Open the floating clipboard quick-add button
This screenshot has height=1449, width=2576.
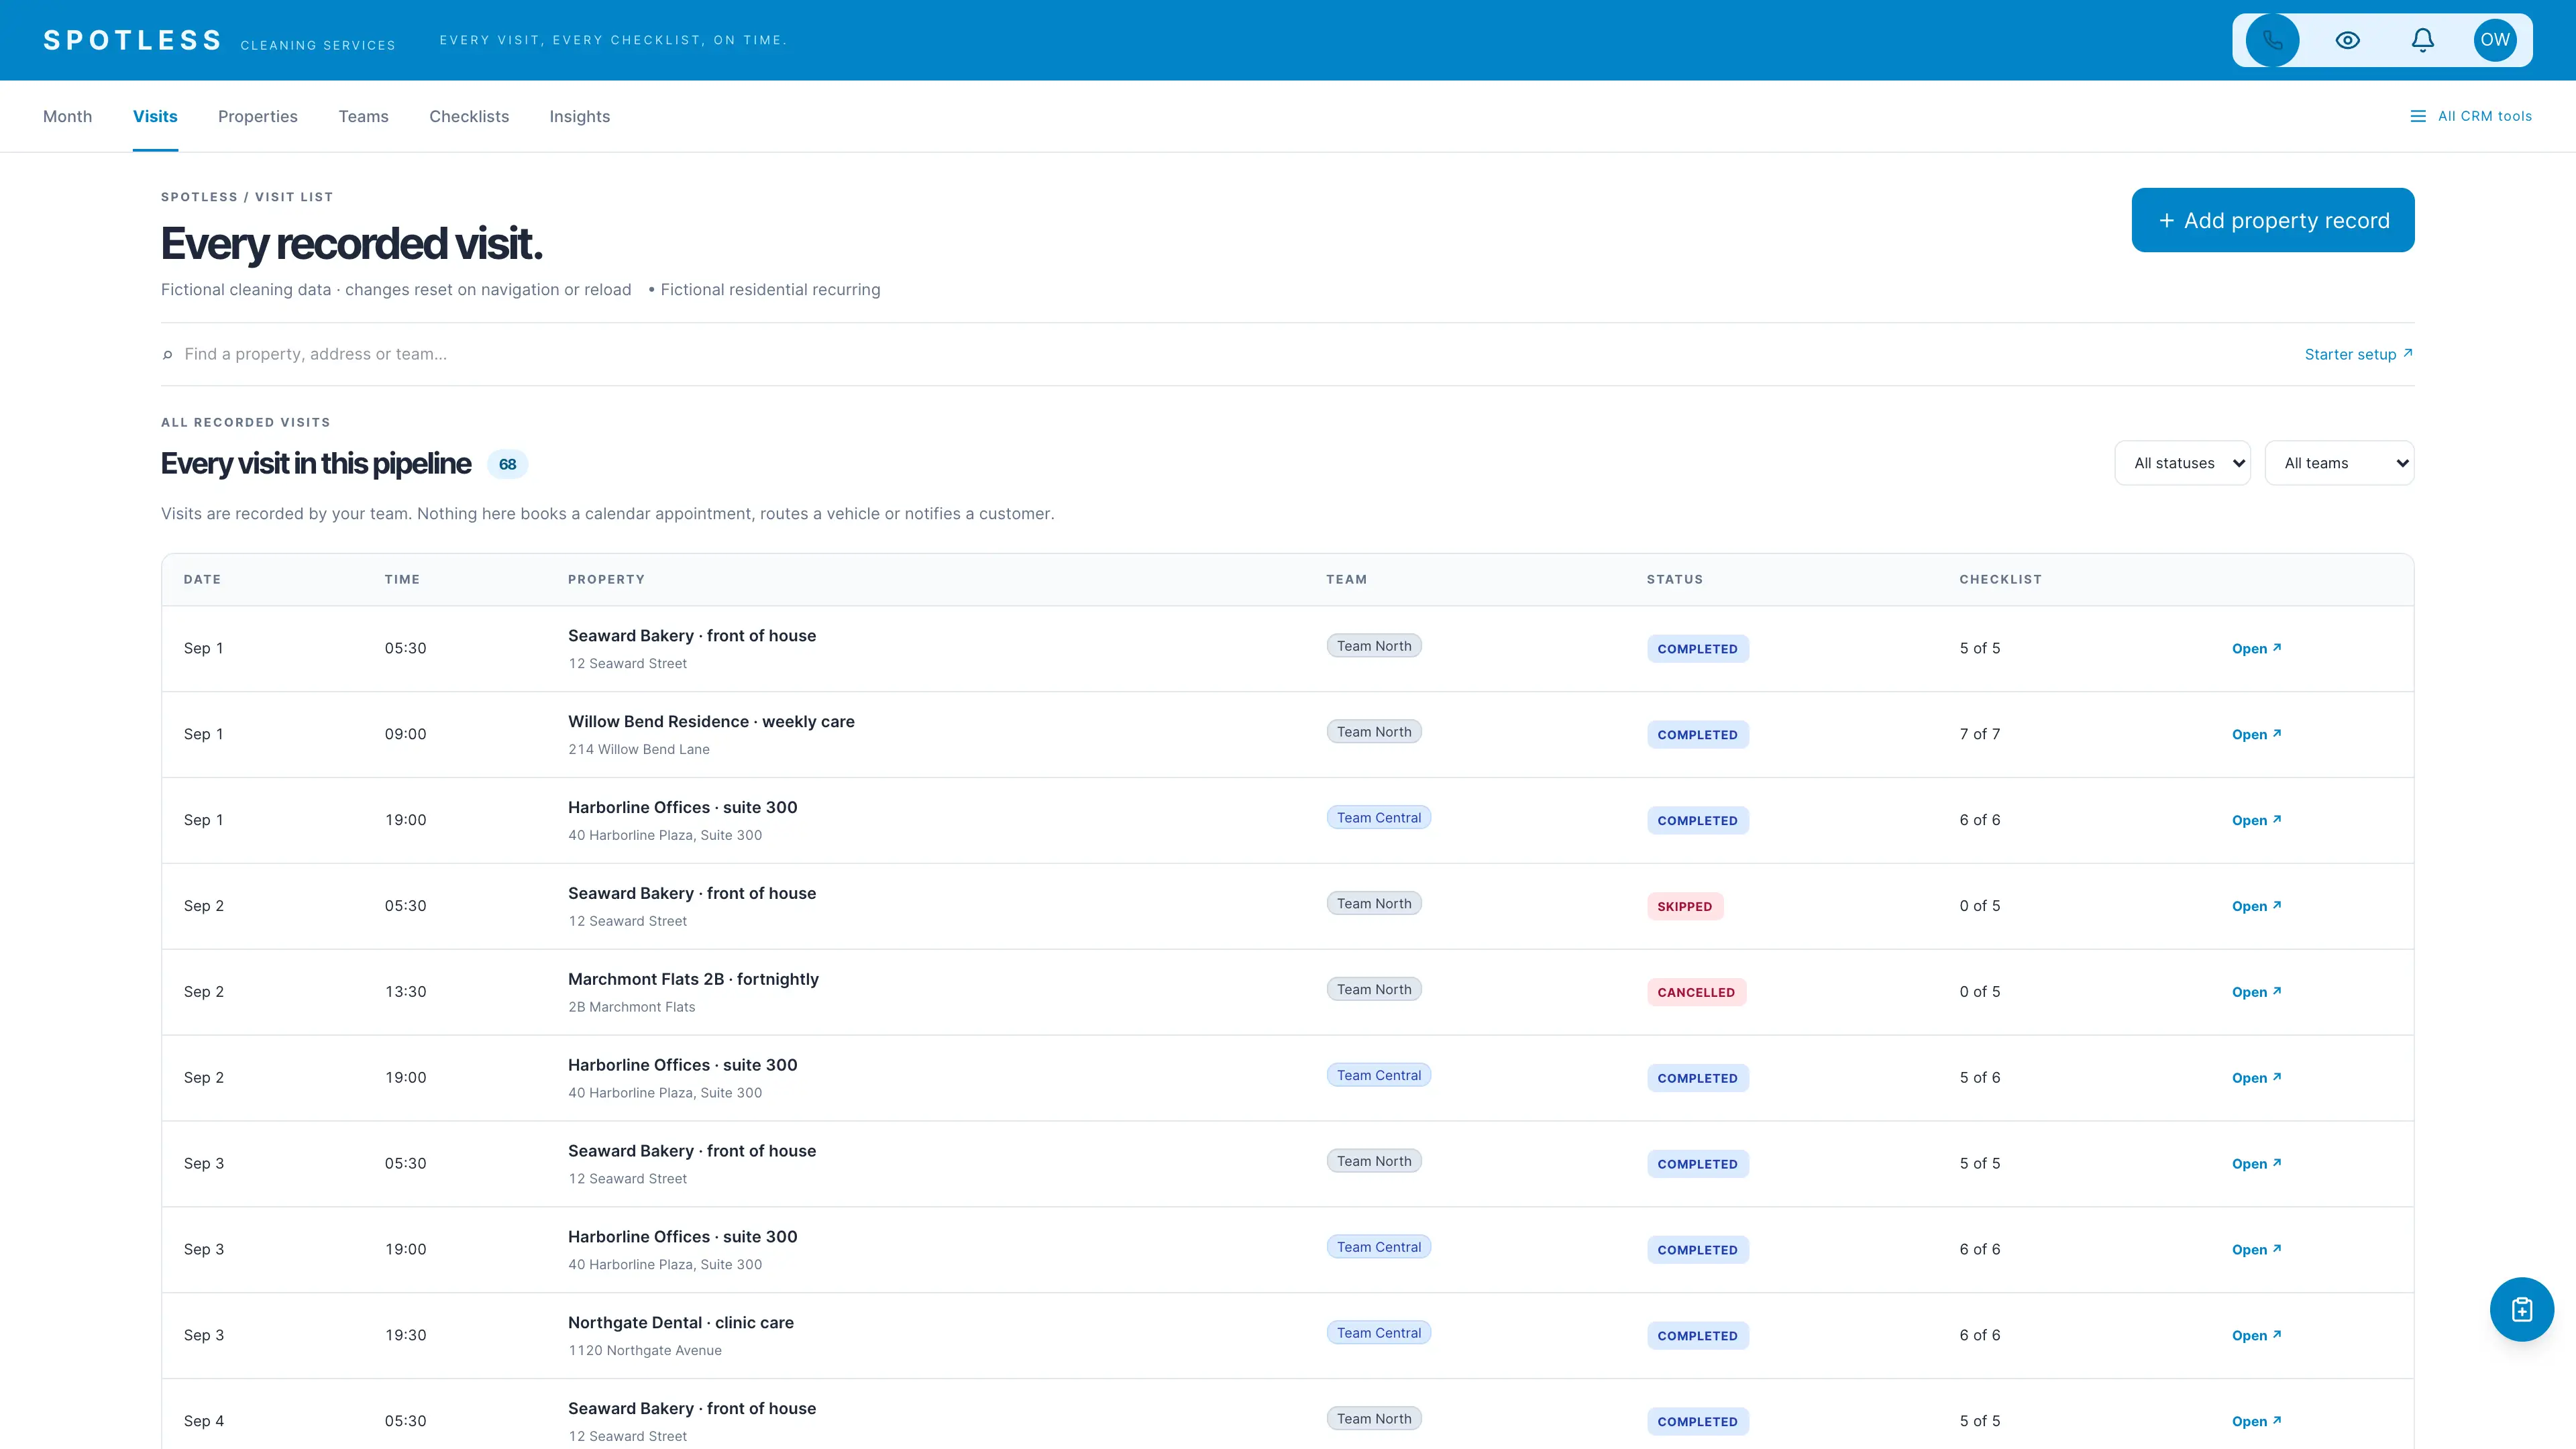(2521, 1309)
